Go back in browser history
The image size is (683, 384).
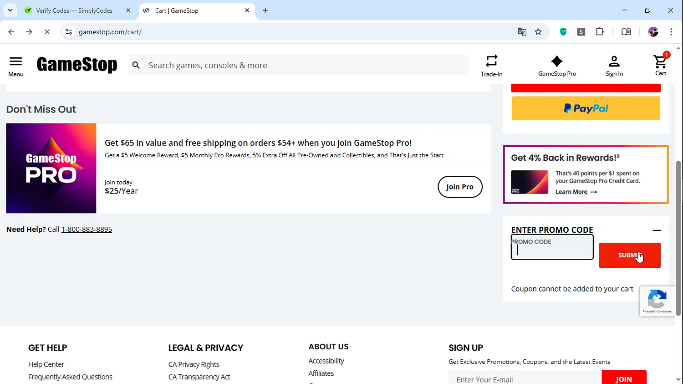tap(11, 32)
